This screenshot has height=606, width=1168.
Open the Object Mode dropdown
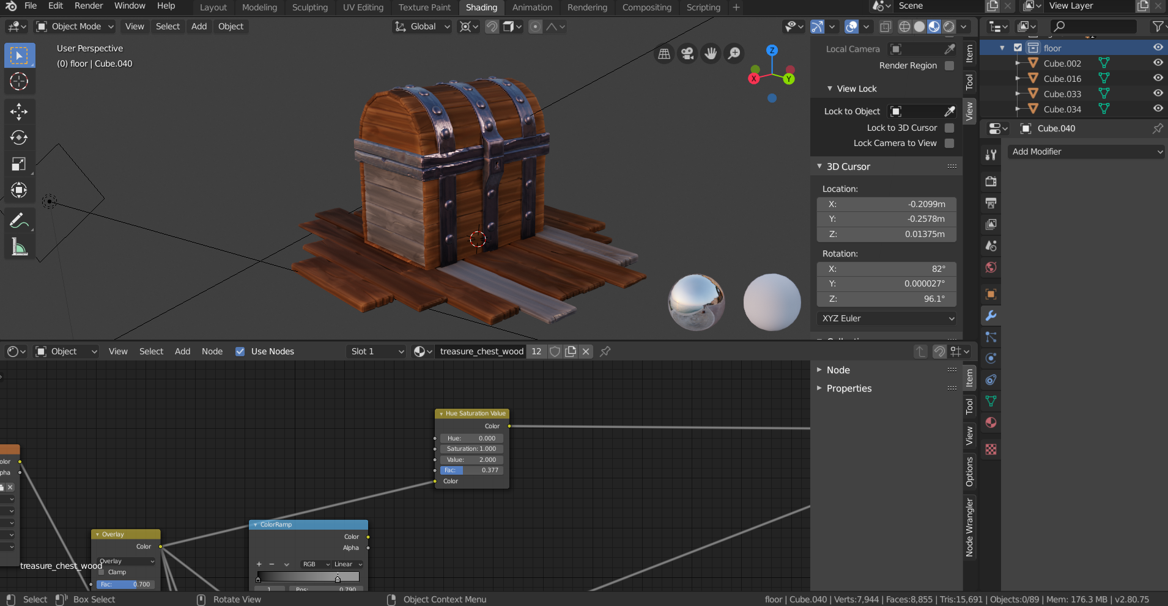[x=73, y=26]
